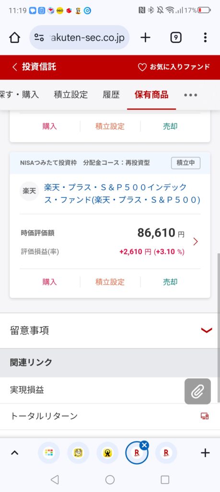Go back using 投資信託 back arrow

15,67
